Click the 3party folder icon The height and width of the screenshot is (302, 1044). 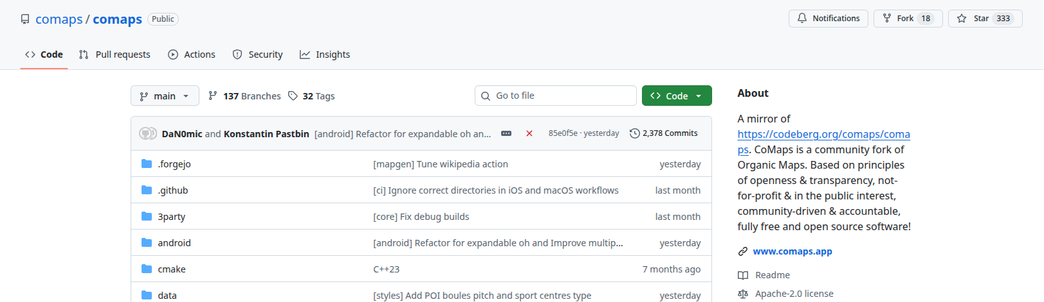pos(147,217)
